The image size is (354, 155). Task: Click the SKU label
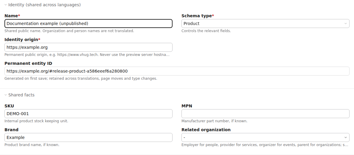pyautogui.click(x=9, y=106)
